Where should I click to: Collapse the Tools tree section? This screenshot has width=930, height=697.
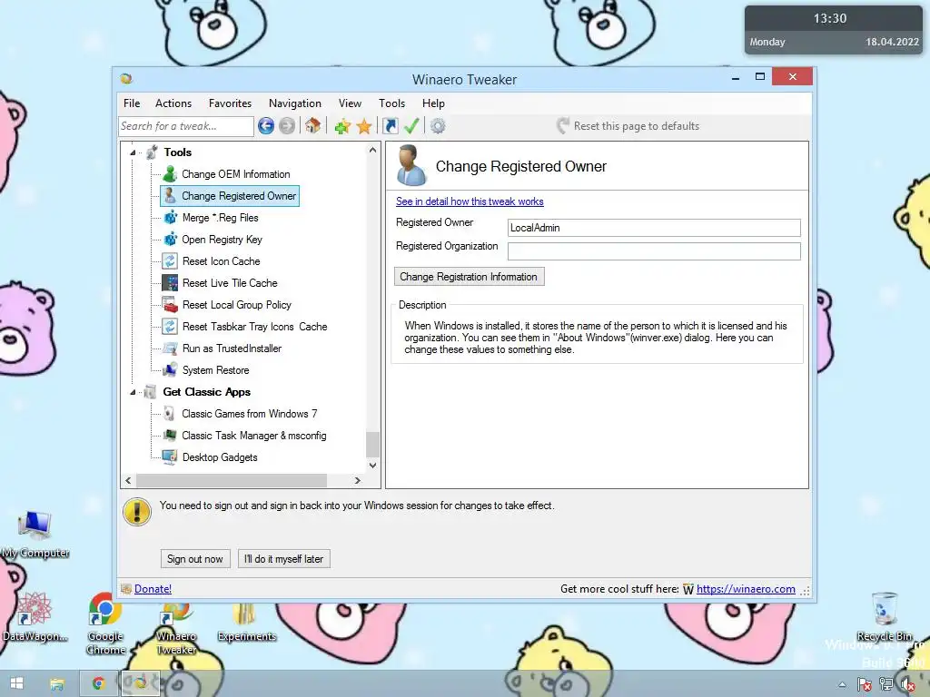[133, 152]
